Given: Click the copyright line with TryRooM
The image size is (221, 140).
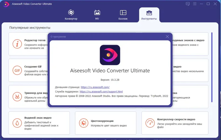Looking at the screenshot, I should point(112,96).
